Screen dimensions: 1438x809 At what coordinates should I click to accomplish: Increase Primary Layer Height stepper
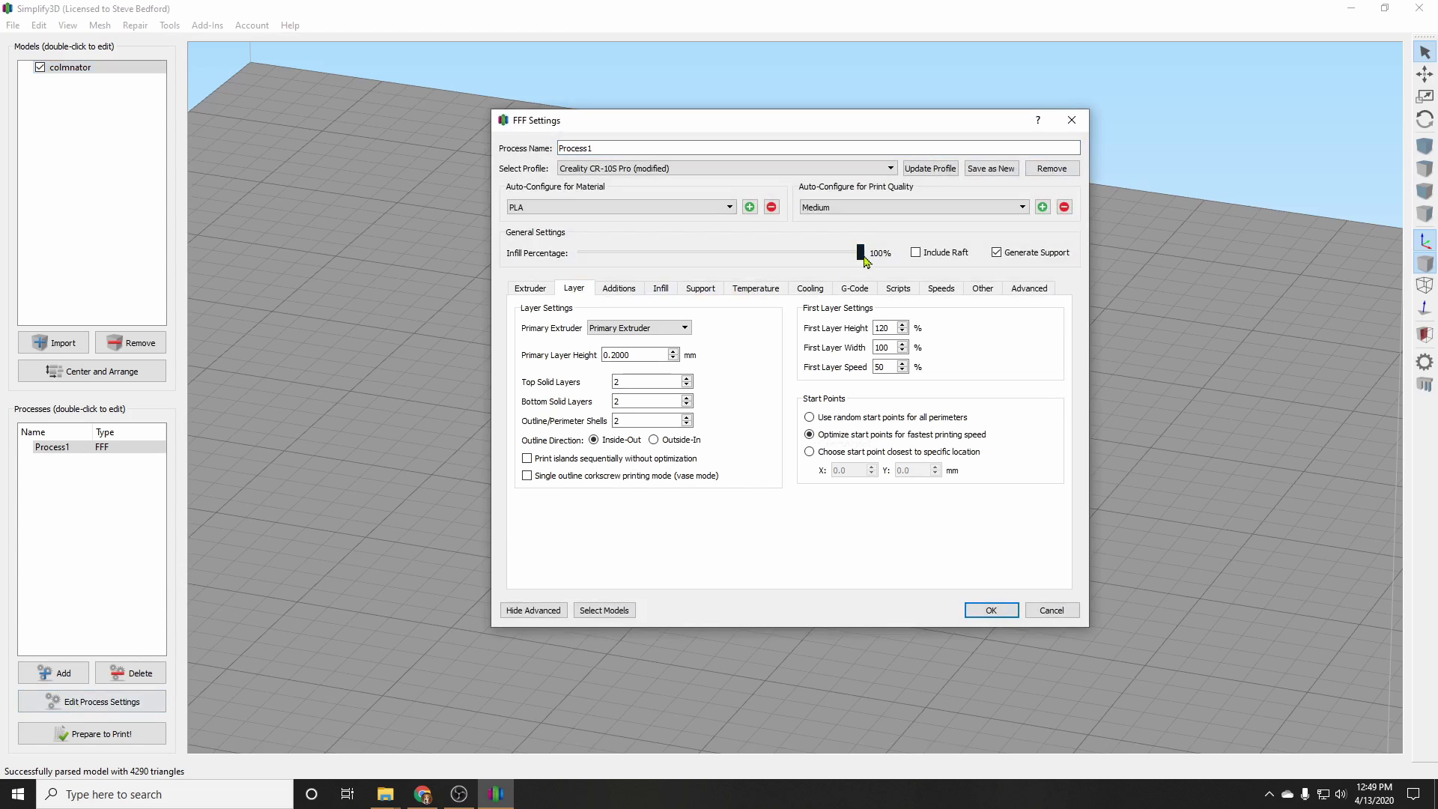(673, 351)
